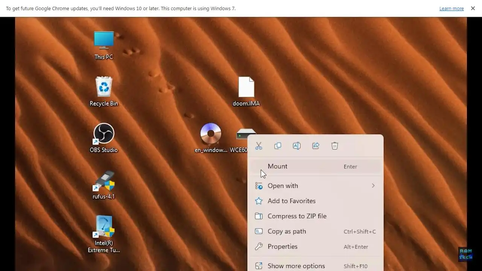This screenshot has width=482, height=271.
Task: Select the doom.IMA file icon
Action: click(246, 87)
